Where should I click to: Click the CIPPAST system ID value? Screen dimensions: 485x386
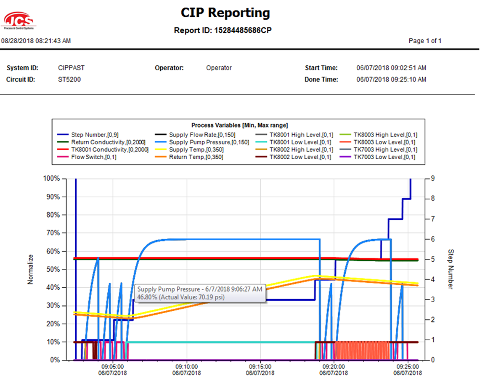[x=71, y=68]
